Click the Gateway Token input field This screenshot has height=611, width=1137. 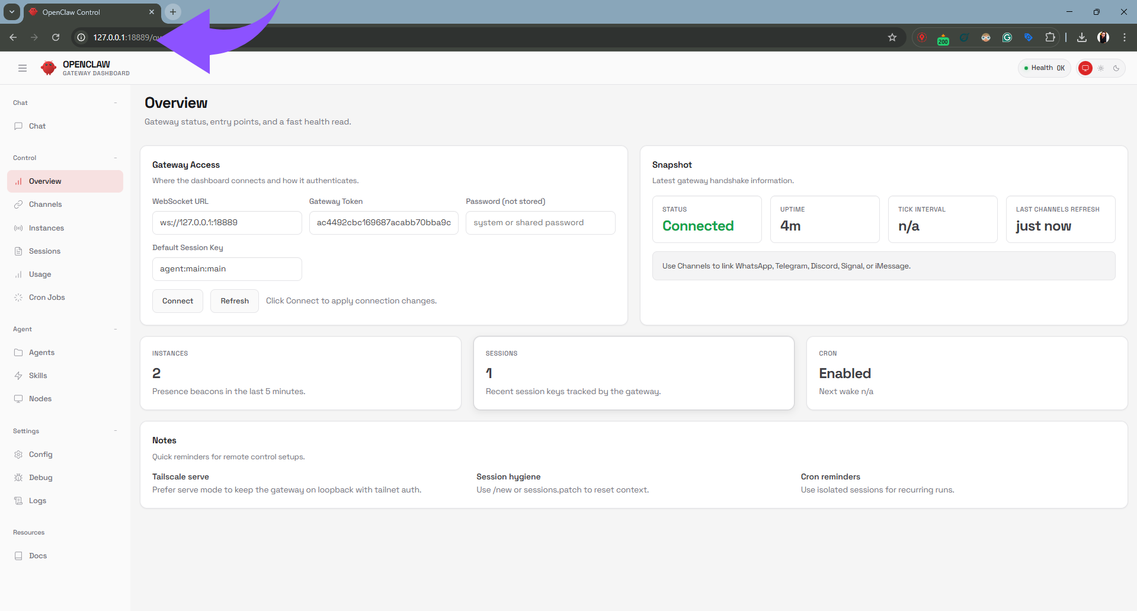383,222
